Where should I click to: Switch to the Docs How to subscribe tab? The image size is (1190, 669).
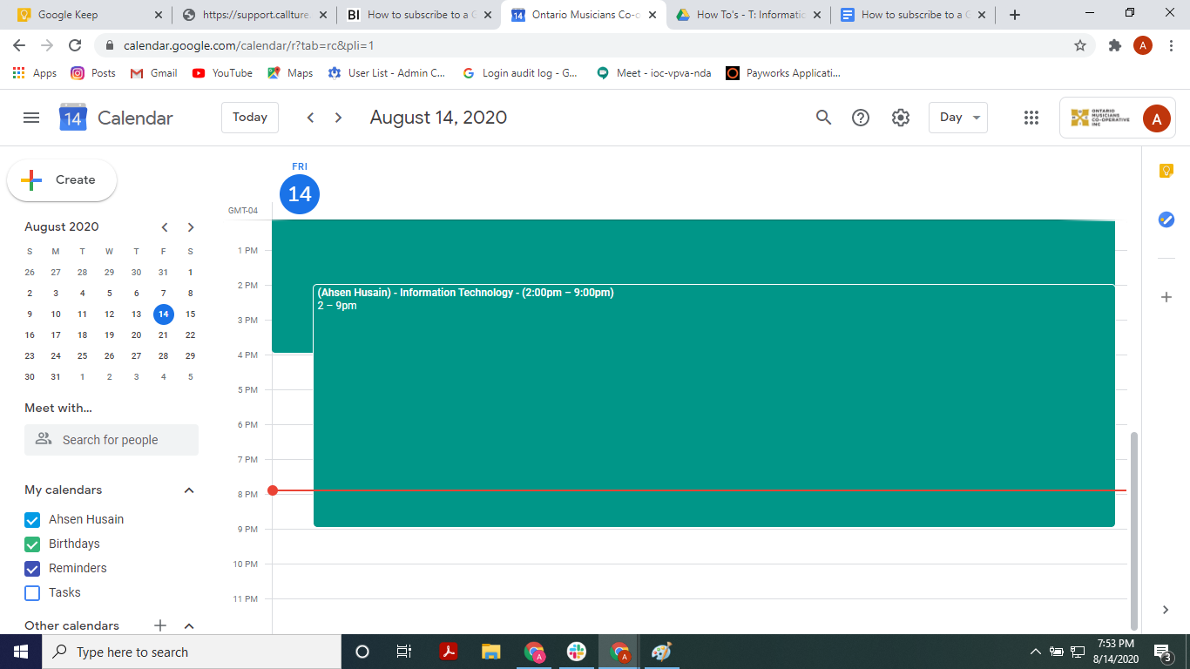tap(912, 15)
